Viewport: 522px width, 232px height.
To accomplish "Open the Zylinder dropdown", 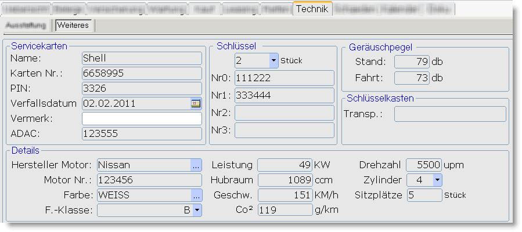I will coord(437,180).
